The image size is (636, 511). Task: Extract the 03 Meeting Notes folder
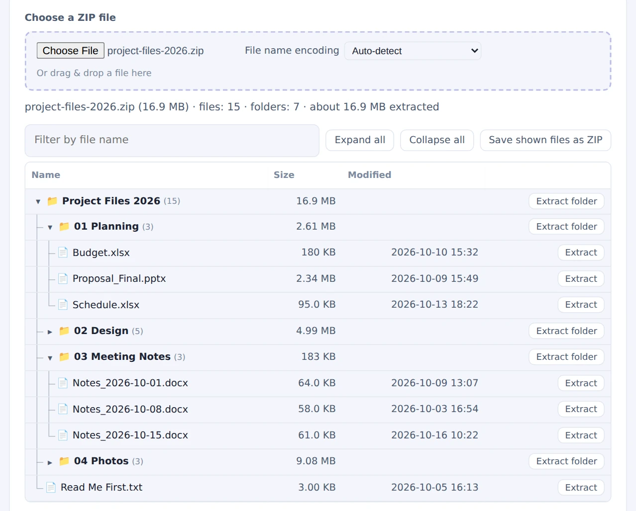(566, 357)
